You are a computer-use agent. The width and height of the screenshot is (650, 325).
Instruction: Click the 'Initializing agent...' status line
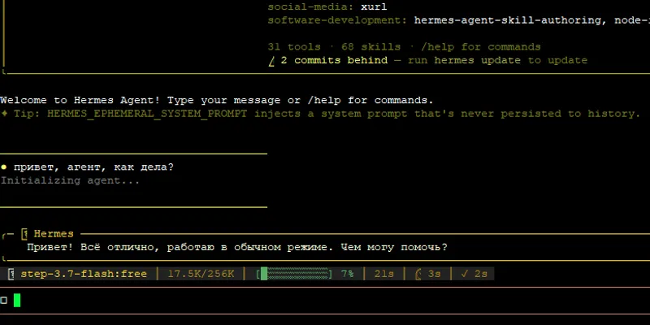(70, 180)
